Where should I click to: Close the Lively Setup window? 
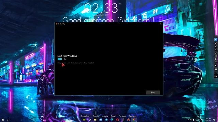pos(161,24)
